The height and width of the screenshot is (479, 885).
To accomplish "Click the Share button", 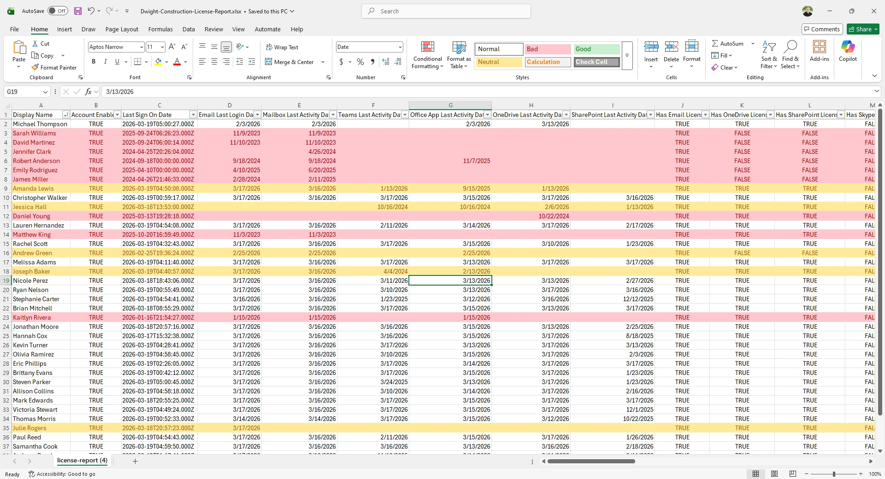I will 861,29.
